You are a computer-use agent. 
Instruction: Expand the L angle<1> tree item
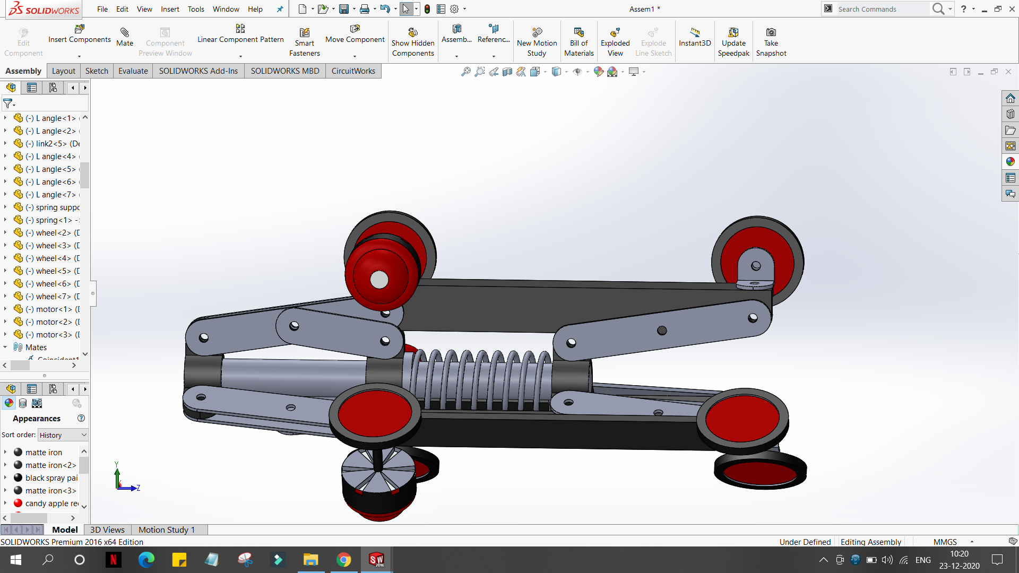pyautogui.click(x=5, y=118)
